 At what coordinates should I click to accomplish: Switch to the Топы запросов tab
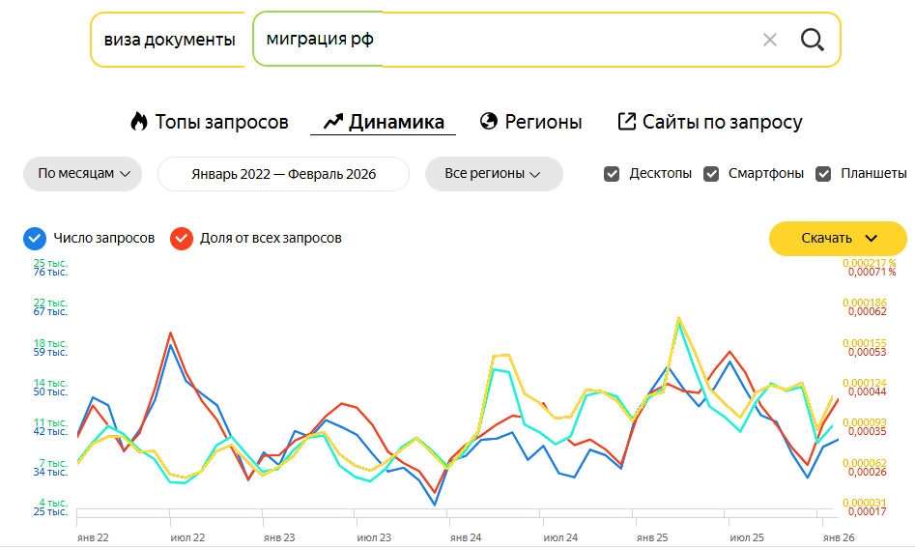(221, 122)
